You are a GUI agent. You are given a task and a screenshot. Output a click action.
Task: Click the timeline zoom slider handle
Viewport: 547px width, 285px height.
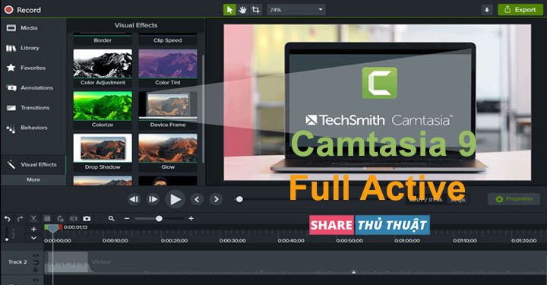[159, 219]
